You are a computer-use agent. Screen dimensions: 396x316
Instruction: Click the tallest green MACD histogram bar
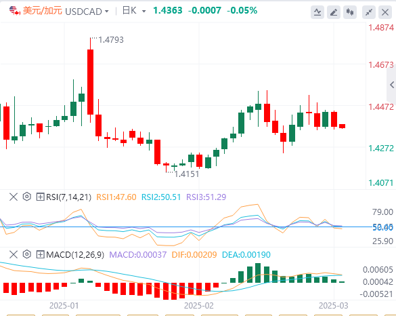click(258, 273)
